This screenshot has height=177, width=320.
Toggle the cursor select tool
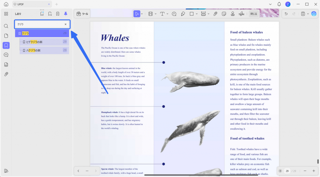pos(137,14)
